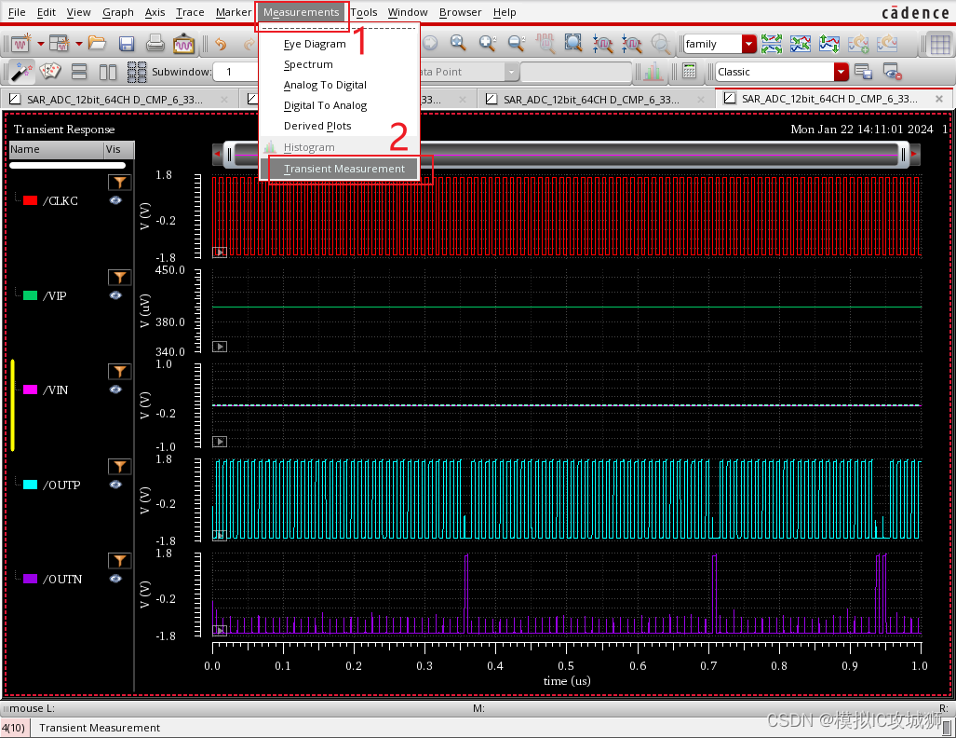Image resolution: width=956 pixels, height=738 pixels.
Task: Click the Vis column header
Action: click(x=119, y=149)
